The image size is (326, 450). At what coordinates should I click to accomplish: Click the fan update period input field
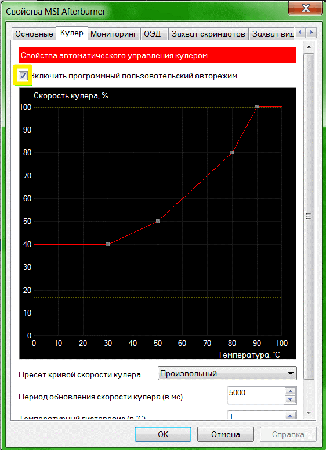256,395
